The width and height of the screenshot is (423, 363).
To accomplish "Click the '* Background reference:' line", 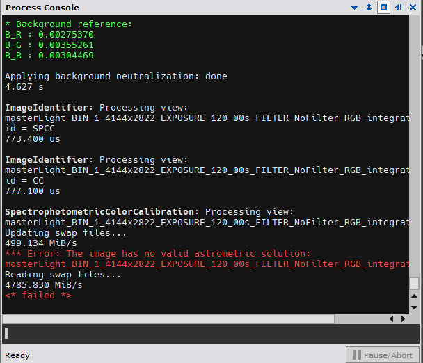I will point(68,24).
